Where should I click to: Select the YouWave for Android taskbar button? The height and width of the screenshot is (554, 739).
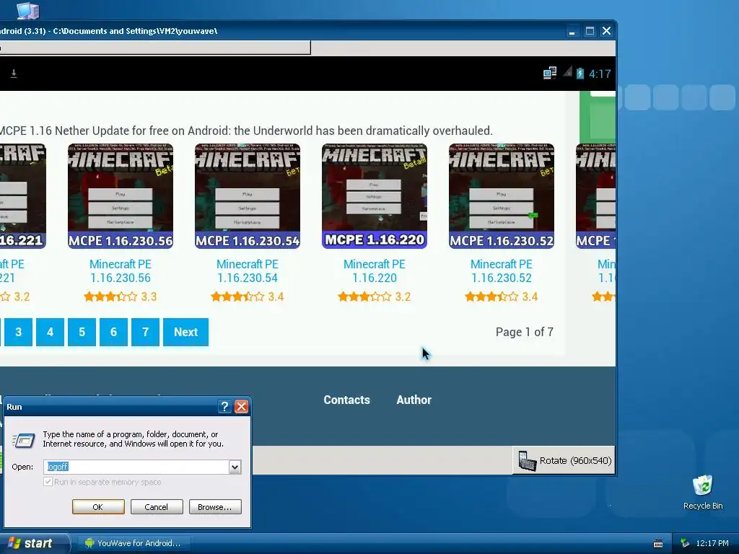[x=134, y=543]
